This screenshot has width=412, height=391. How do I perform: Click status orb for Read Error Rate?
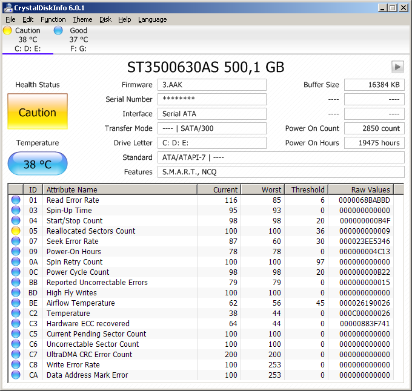click(16, 200)
